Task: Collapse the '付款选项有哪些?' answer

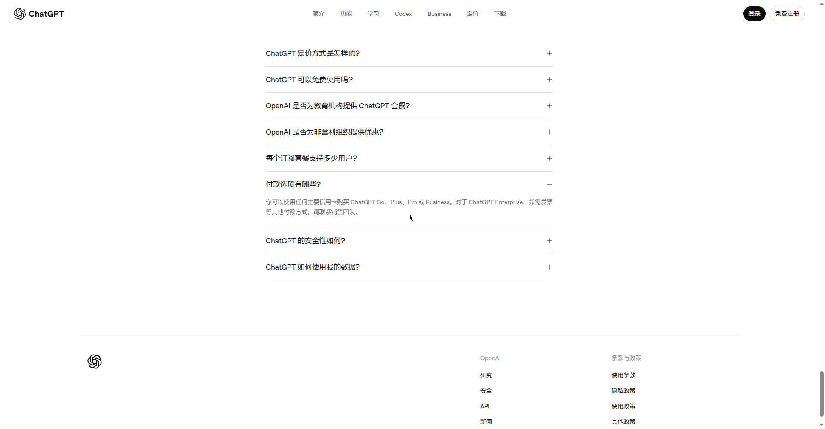Action: [409, 184]
